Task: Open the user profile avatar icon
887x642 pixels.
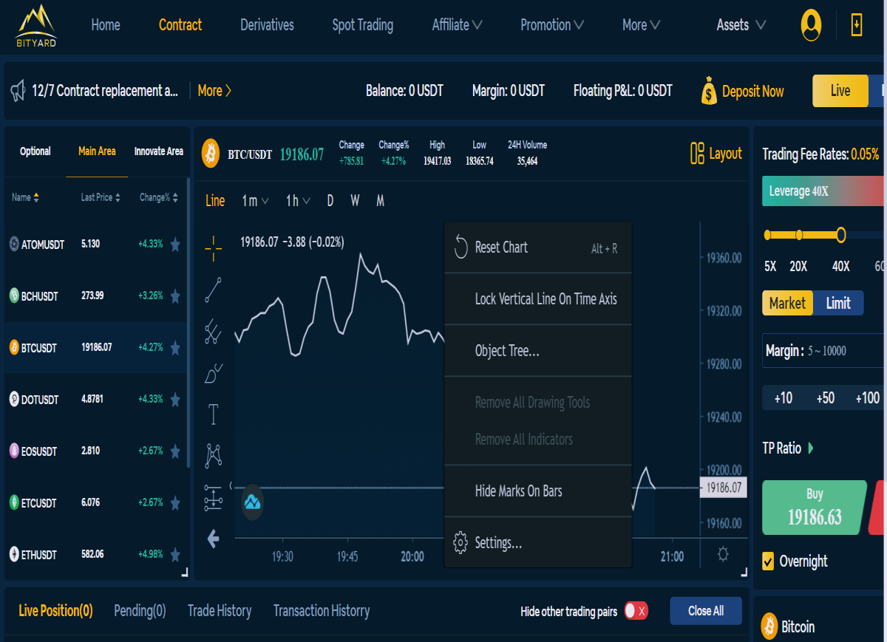Action: pyautogui.click(x=811, y=25)
